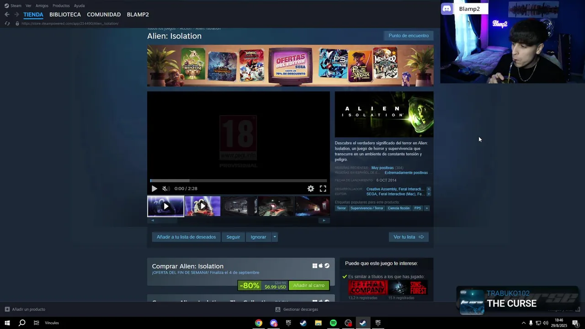Image resolution: width=585 pixels, height=329 pixels.
Task: Seek along the trailer progress bar
Action: coord(239,181)
